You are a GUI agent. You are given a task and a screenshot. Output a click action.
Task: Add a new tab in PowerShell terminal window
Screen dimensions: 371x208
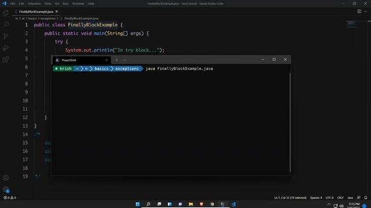pyautogui.click(x=117, y=60)
